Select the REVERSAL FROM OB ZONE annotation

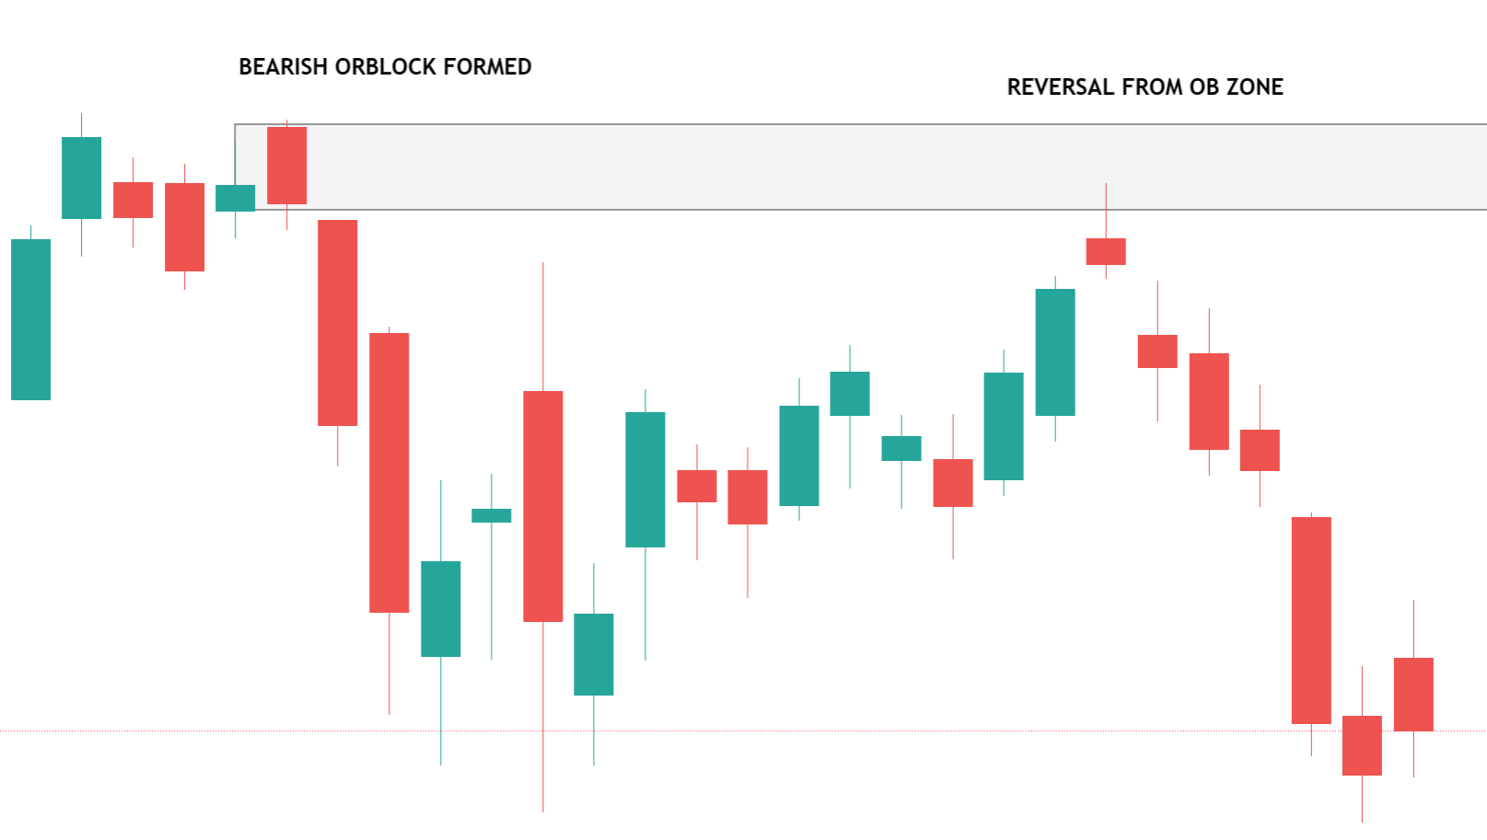click(x=1144, y=87)
